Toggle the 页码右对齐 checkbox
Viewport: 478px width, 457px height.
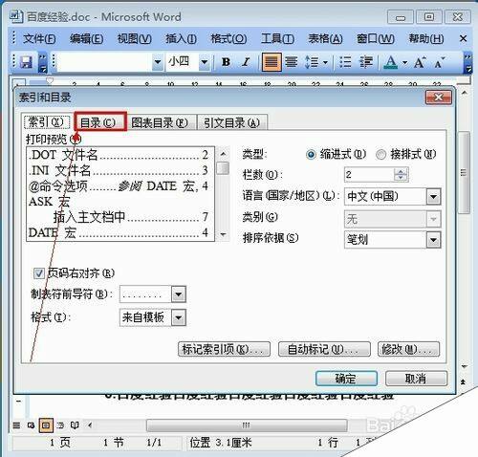(x=39, y=273)
